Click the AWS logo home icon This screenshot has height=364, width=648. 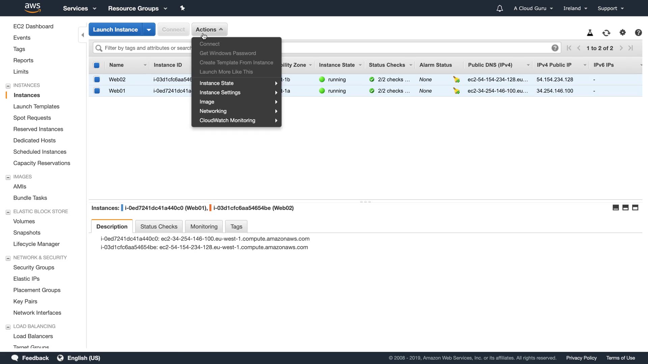coord(32,8)
